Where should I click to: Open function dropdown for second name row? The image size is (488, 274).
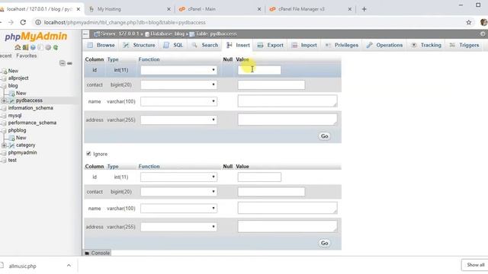(x=178, y=208)
